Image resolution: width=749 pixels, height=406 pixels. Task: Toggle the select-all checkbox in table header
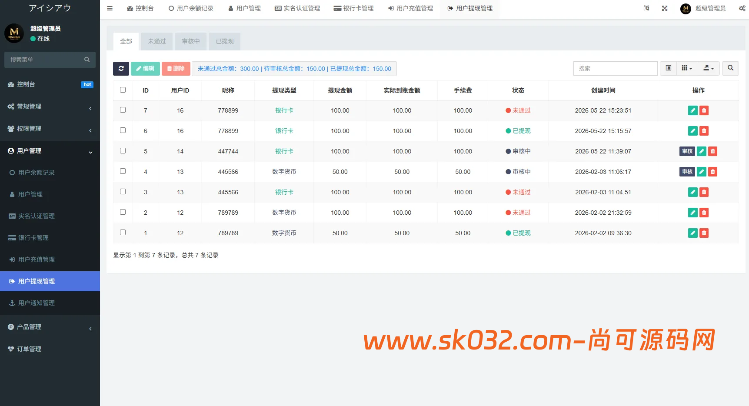pyautogui.click(x=123, y=90)
